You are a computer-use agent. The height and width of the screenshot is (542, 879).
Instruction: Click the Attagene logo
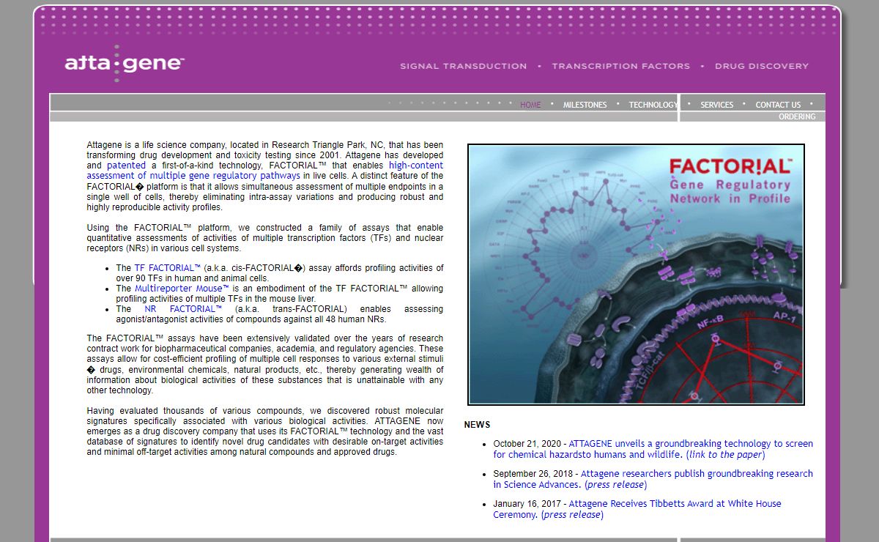coord(124,63)
